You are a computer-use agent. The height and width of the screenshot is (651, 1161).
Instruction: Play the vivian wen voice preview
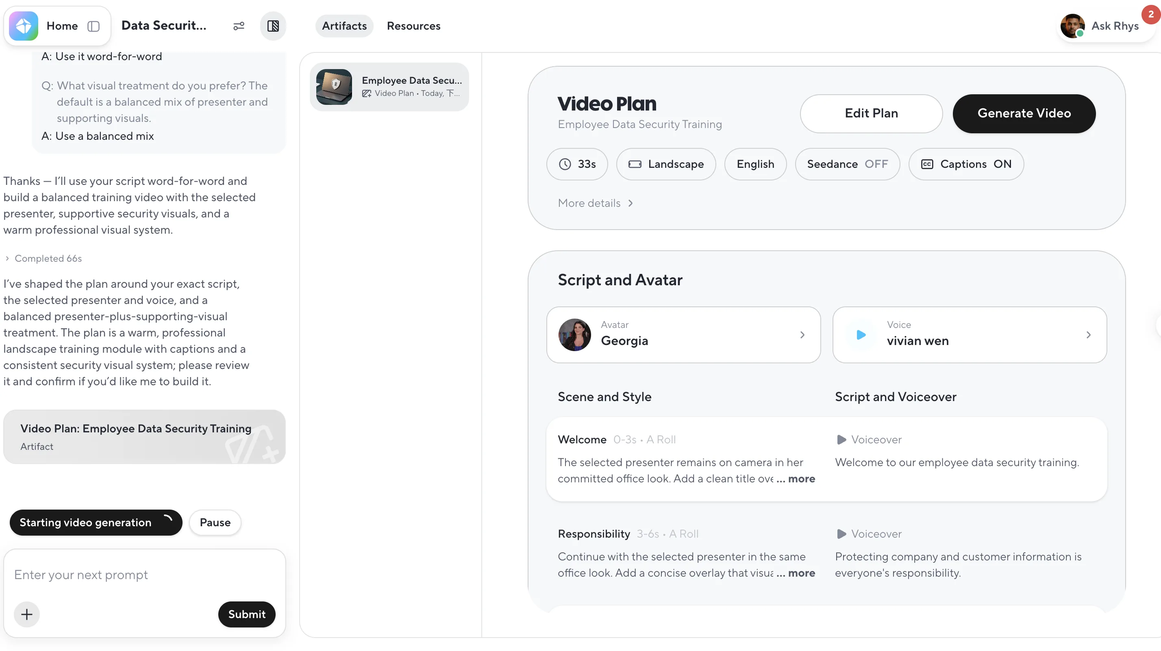click(861, 335)
